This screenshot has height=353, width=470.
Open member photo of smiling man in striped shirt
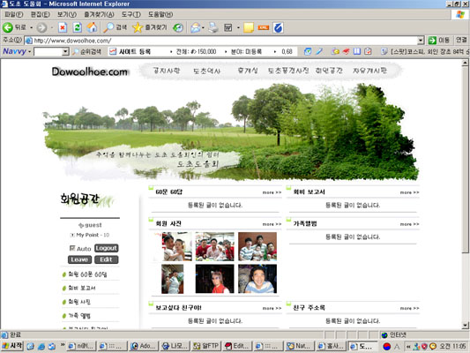(x=257, y=279)
